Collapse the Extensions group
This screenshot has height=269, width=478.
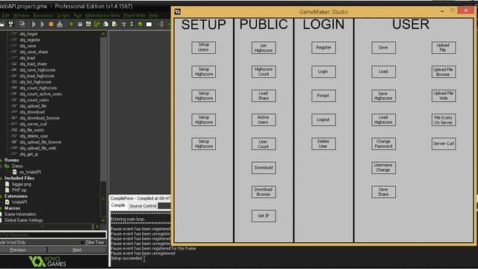pyautogui.click(x=1, y=196)
